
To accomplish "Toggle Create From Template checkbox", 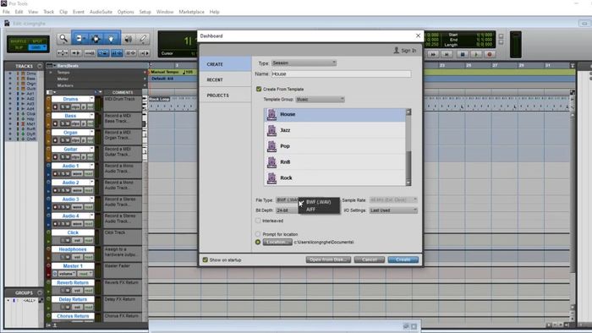I will (x=259, y=89).
